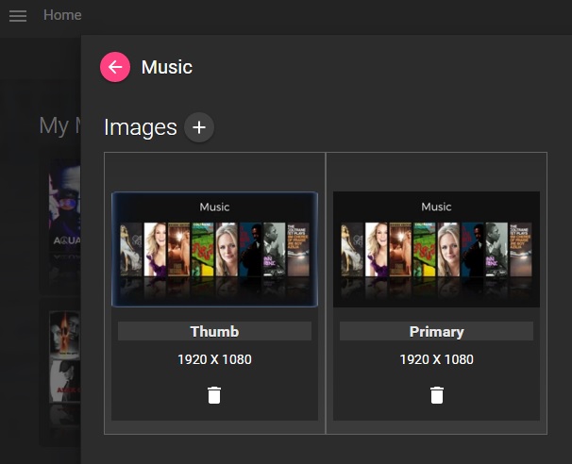This screenshot has height=464, width=572.
Task: Click the Home title in header
Action: point(62,15)
